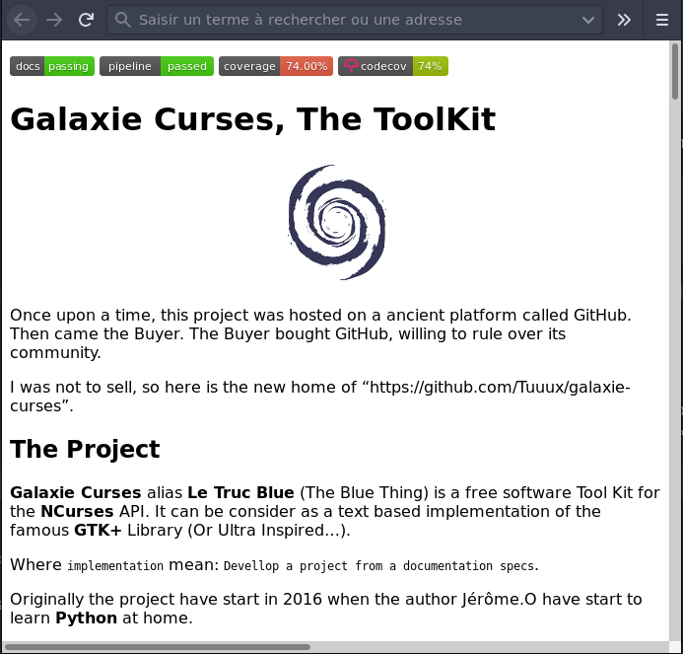Click the pipeline passed badge

click(x=156, y=66)
